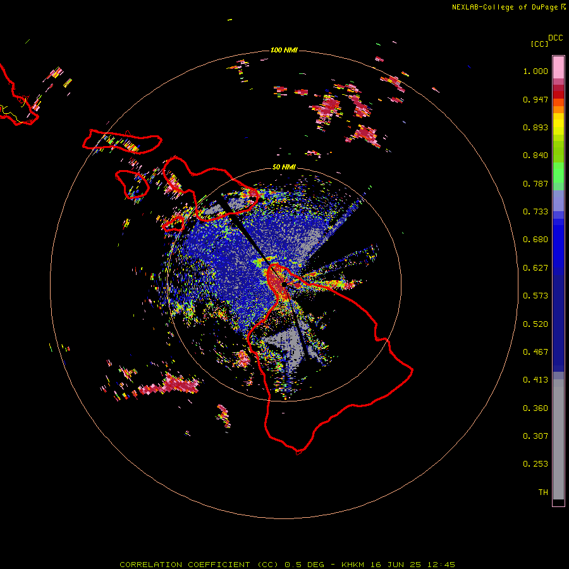Click the Lanai island outline on map
This screenshot has width=569, height=569.
pos(132,185)
